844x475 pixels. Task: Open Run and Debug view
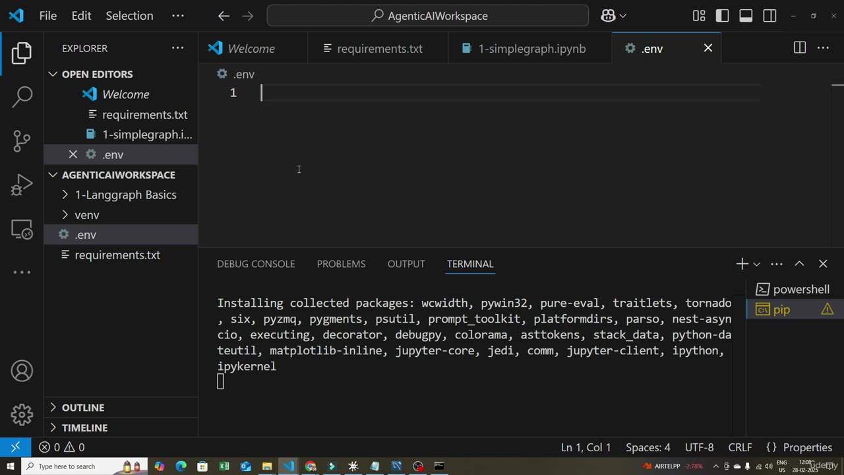22,185
